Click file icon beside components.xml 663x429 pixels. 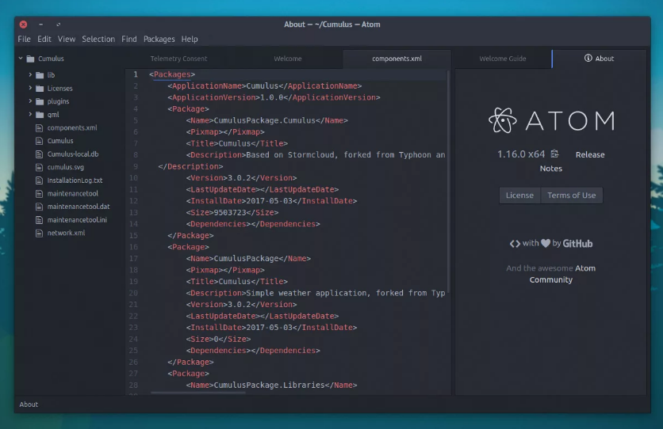tap(40, 127)
